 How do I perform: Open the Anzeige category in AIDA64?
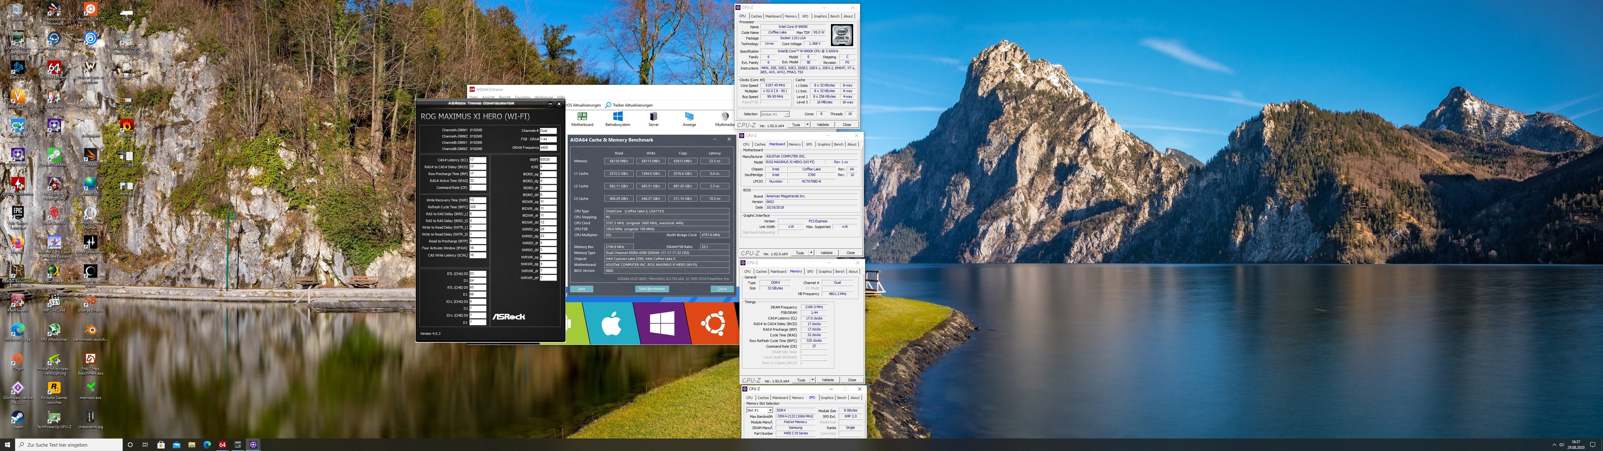pos(689,120)
